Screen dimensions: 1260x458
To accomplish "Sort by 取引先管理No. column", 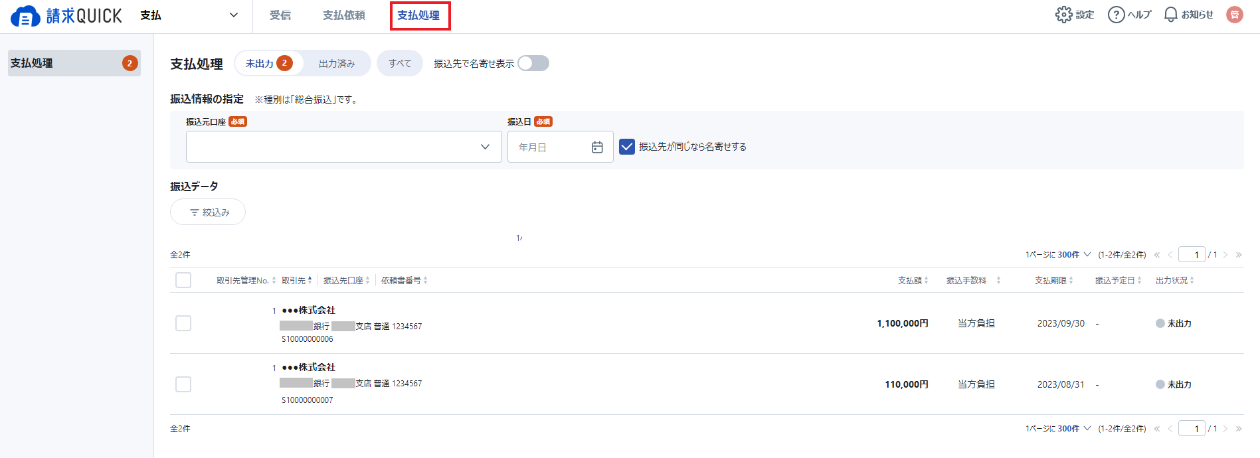I will (x=246, y=281).
